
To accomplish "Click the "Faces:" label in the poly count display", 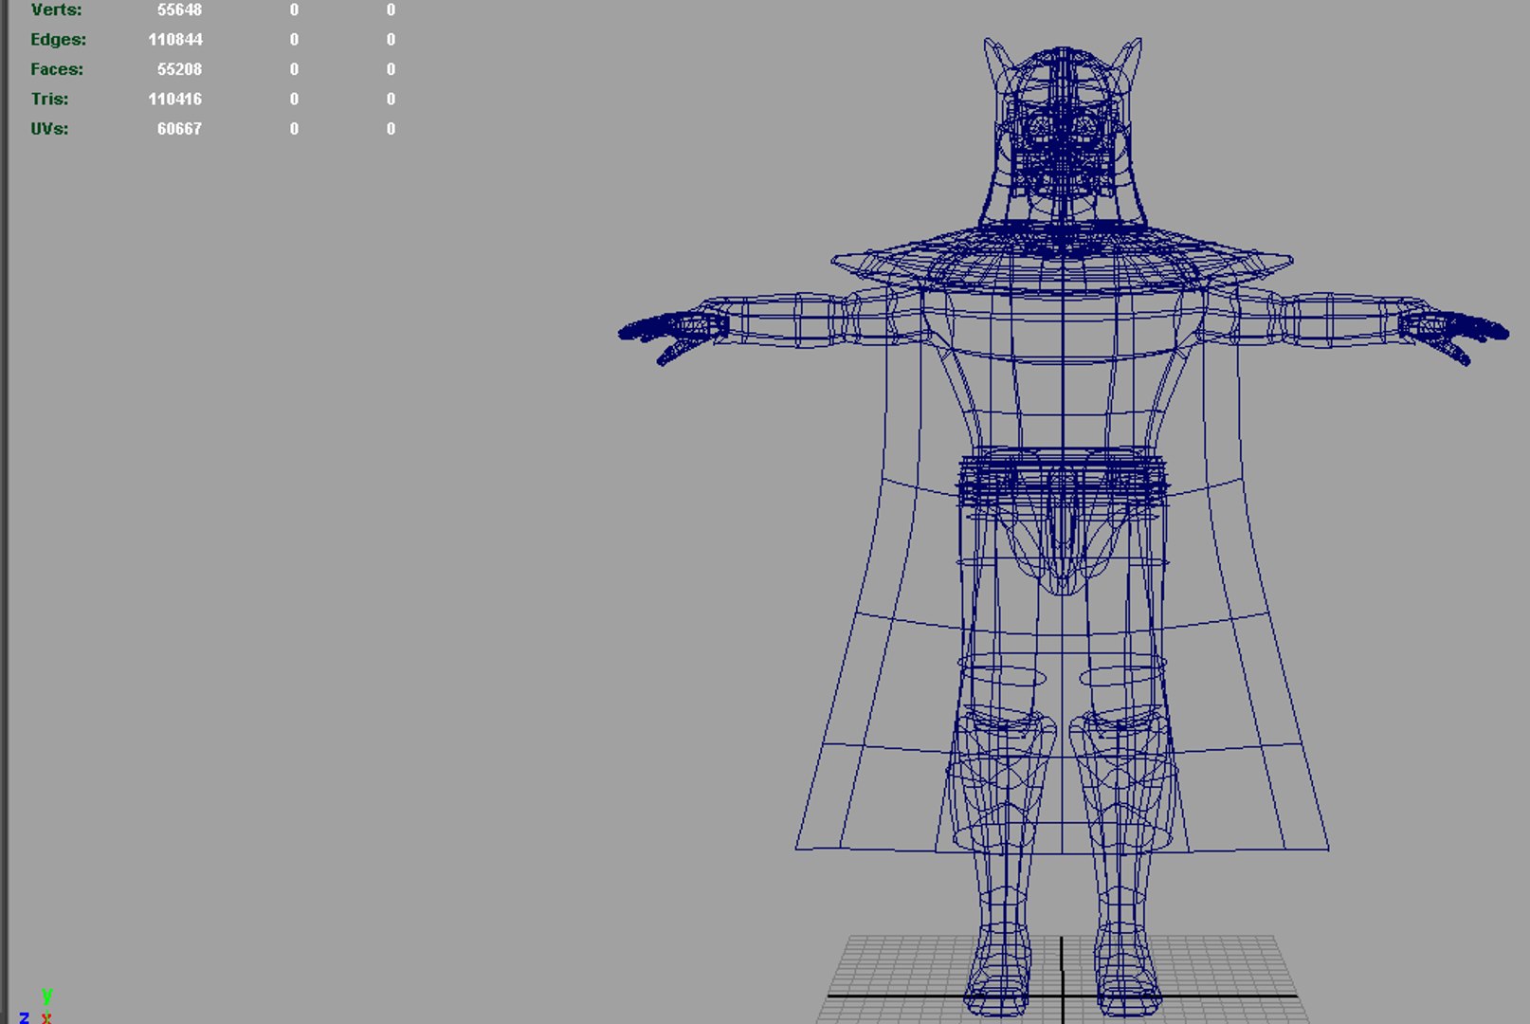I will pos(57,69).
